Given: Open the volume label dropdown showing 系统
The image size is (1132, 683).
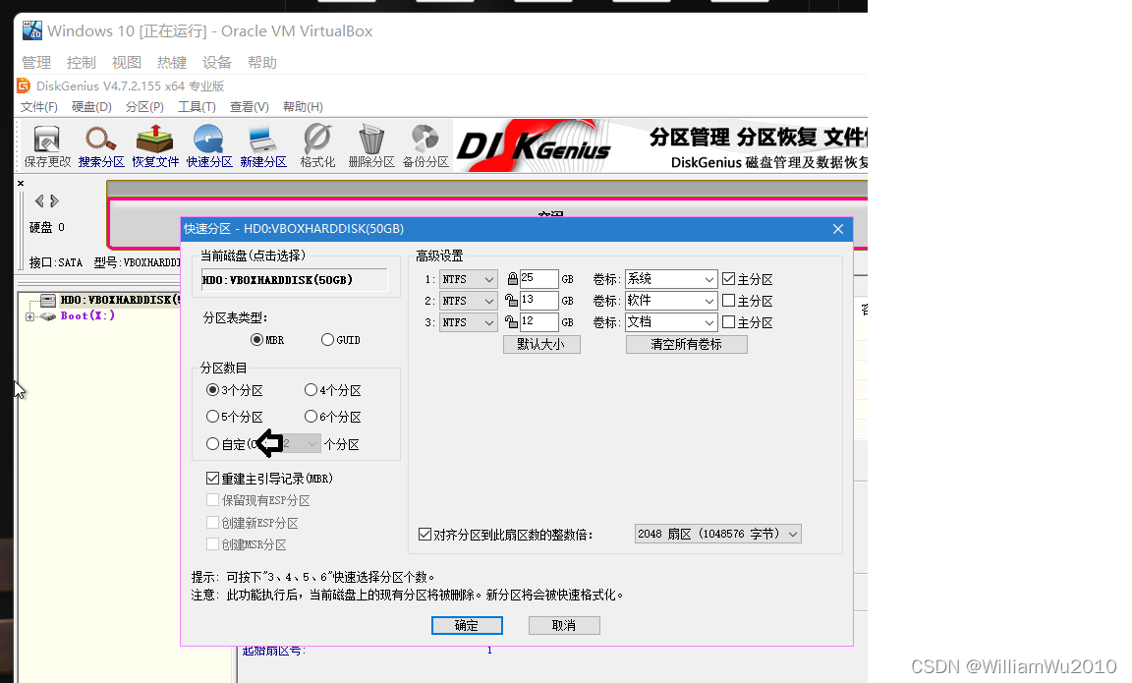Looking at the screenshot, I should pyautogui.click(x=671, y=279).
